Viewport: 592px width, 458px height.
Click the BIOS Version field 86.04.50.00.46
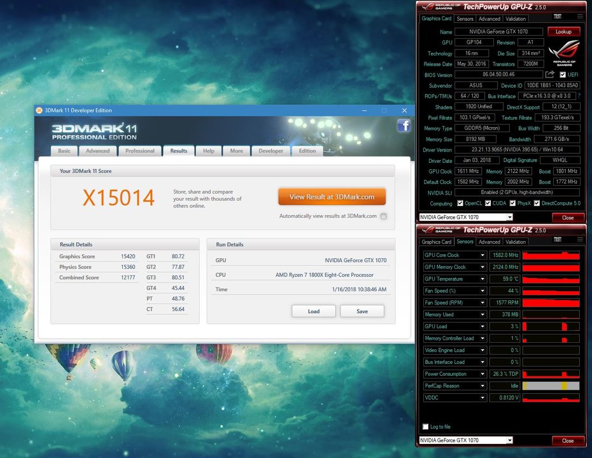(x=498, y=74)
